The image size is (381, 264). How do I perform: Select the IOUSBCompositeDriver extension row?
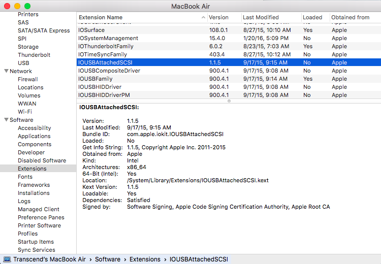pos(229,71)
